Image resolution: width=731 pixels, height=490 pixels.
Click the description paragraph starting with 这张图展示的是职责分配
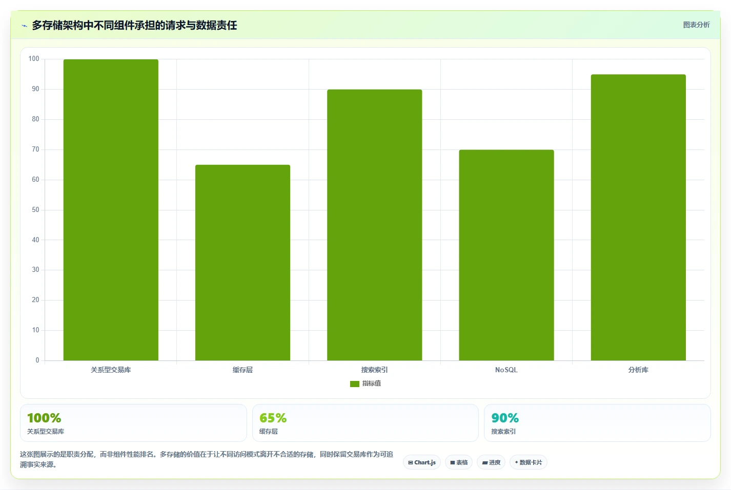tap(207, 459)
